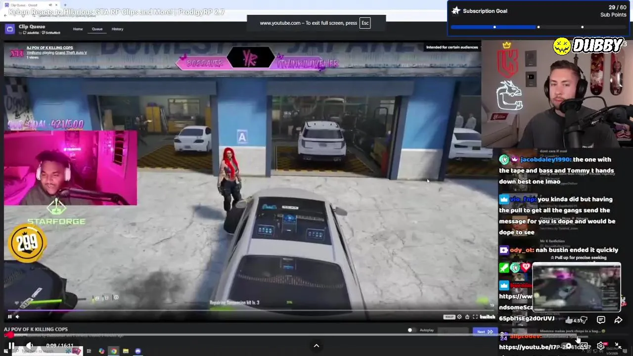Open a new browser tab
Image resolution: width=633 pixels, height=356 pixels.
click(65, 5)
